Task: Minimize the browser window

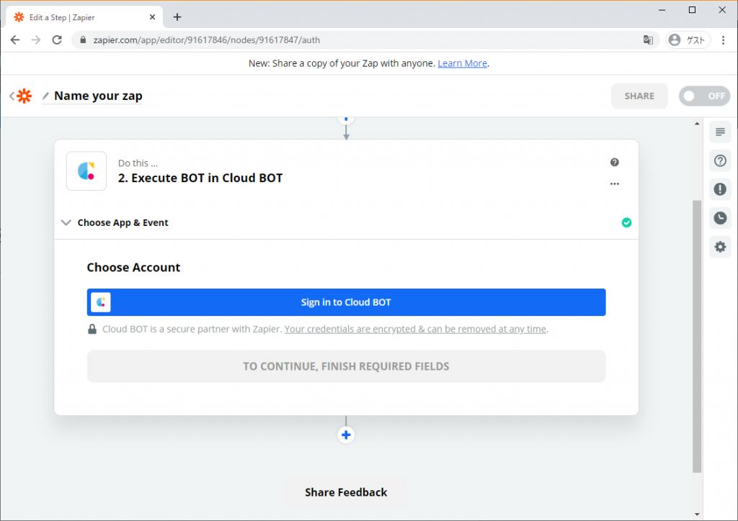Action: (662, 10)
